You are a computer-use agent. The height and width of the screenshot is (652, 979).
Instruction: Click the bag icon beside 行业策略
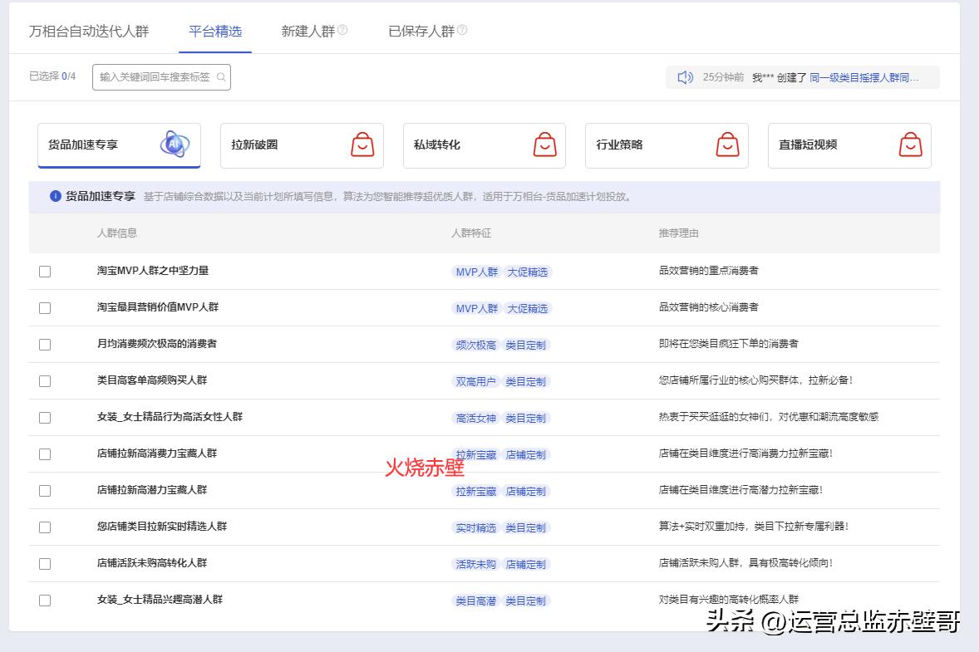coord(727,143)
